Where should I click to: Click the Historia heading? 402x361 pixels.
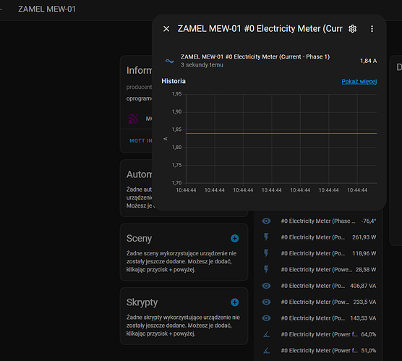(x=174, y=81)
